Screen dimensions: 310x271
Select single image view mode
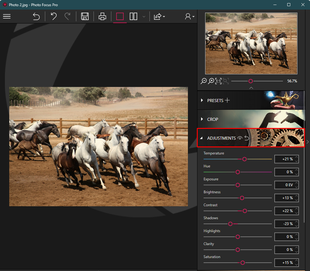(120, 16)
